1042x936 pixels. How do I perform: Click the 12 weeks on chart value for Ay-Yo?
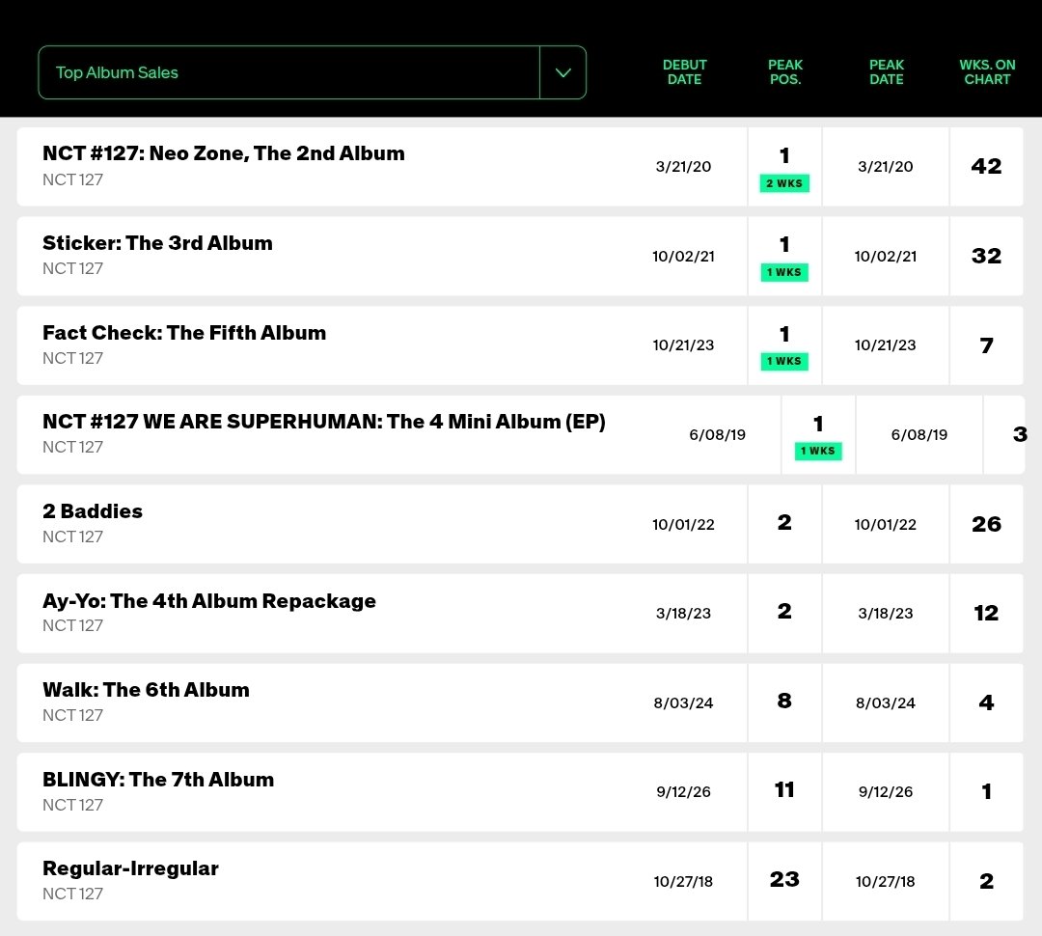pyautogui.click(x=986, y=614)
